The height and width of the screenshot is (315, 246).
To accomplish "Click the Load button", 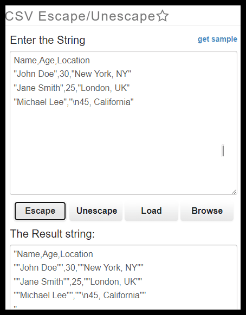I will pos(151,211).
